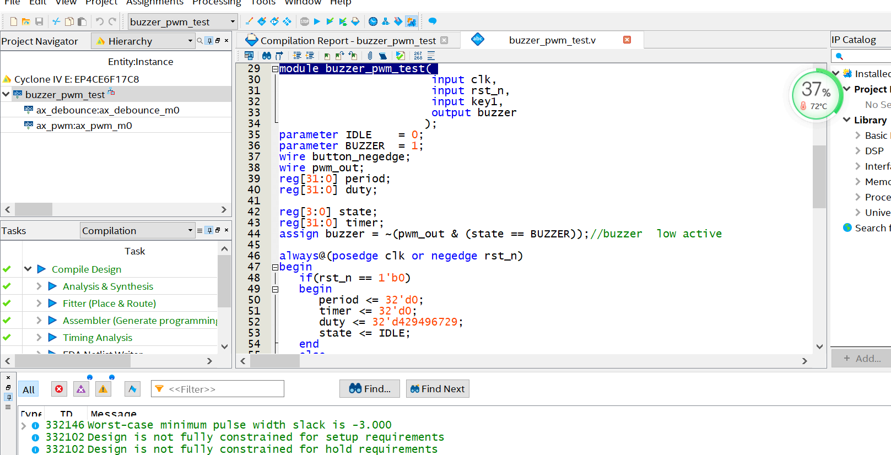891x455 pixels.
Task: Click the Stop Processing icon
Action: (305, 21)
